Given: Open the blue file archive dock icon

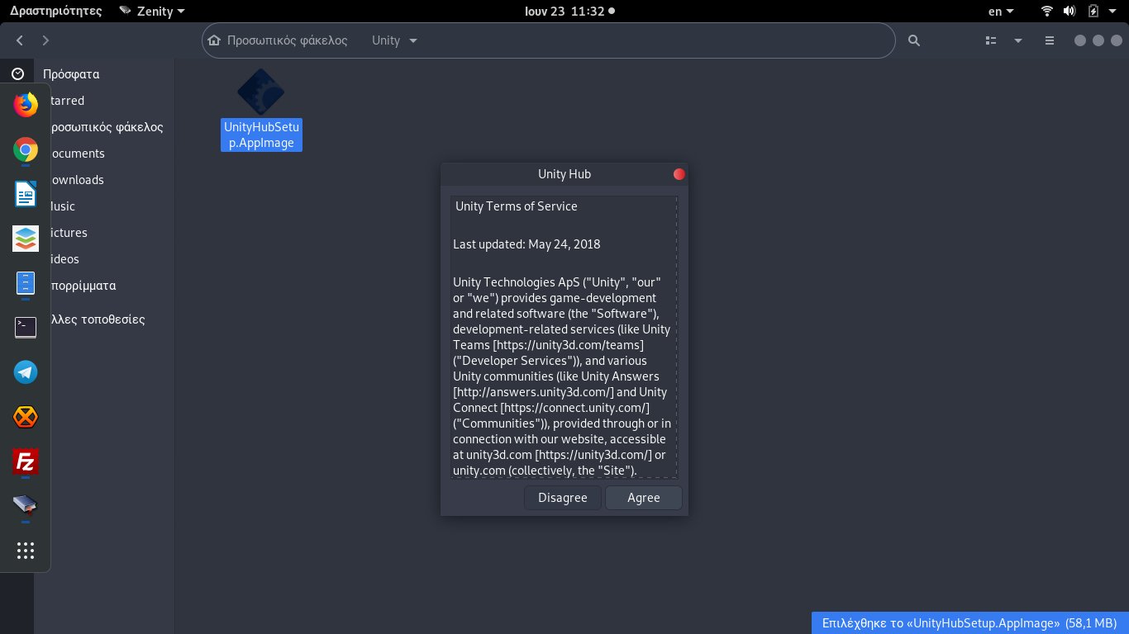Looking at the screenshot, I should [x=26, y=284].
